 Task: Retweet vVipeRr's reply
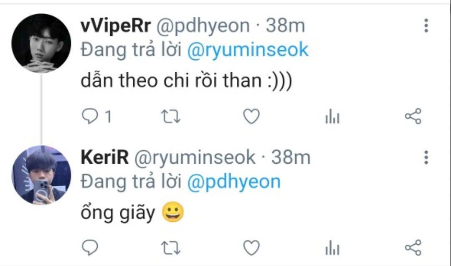170,117
